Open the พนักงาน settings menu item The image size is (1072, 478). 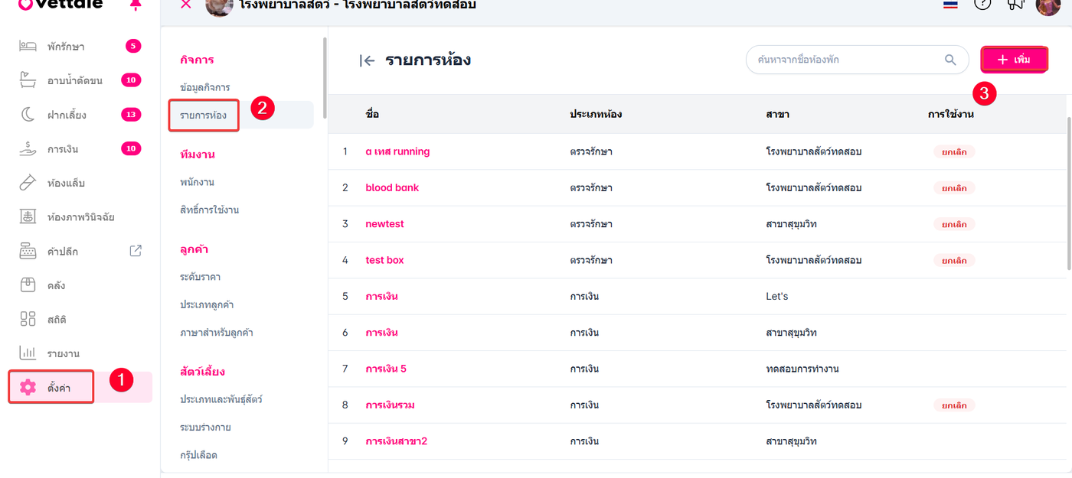coord(197,182)
